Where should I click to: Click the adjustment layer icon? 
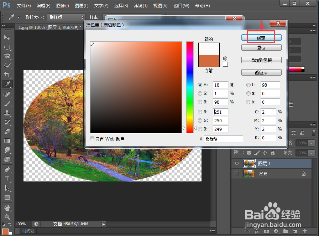pyautogui.click(x=276, y=231)
